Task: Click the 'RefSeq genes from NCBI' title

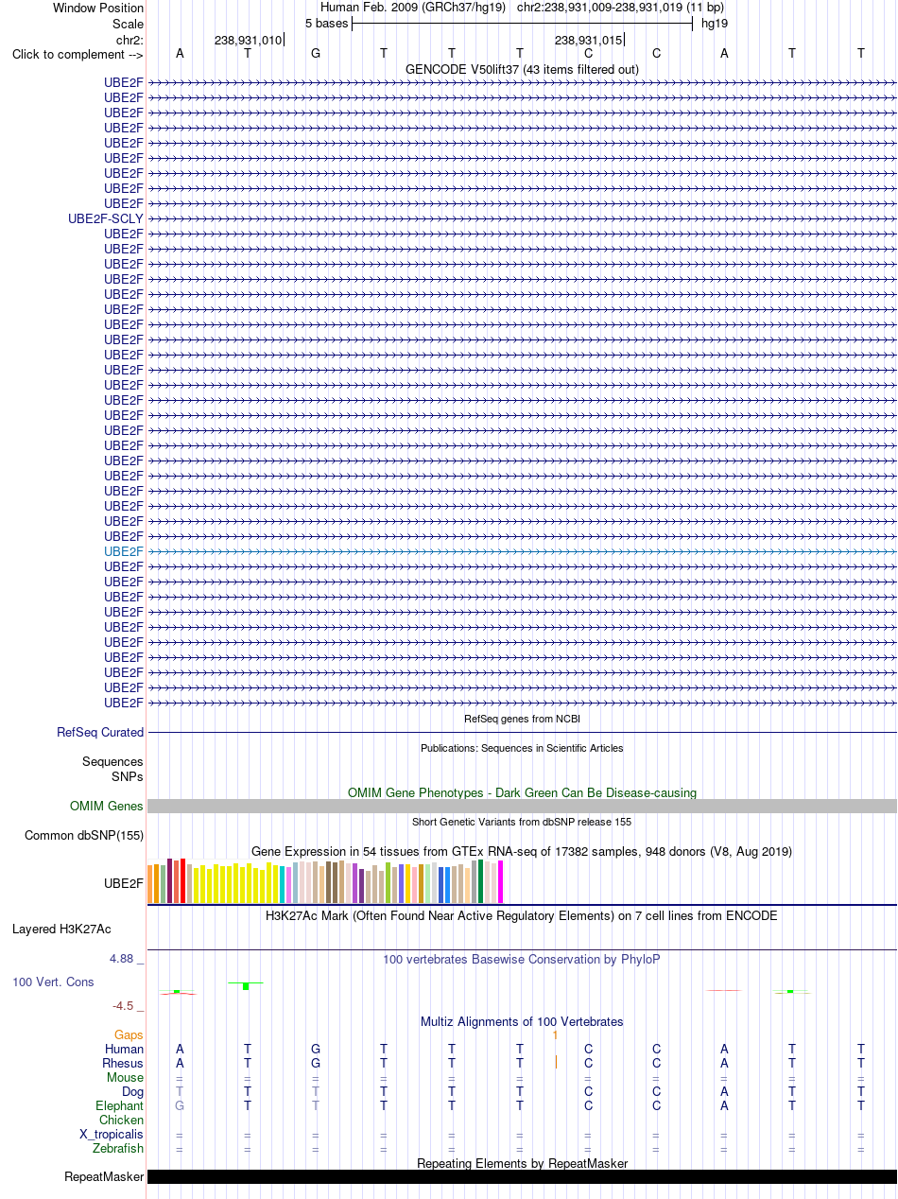Action: click(522, 719)
